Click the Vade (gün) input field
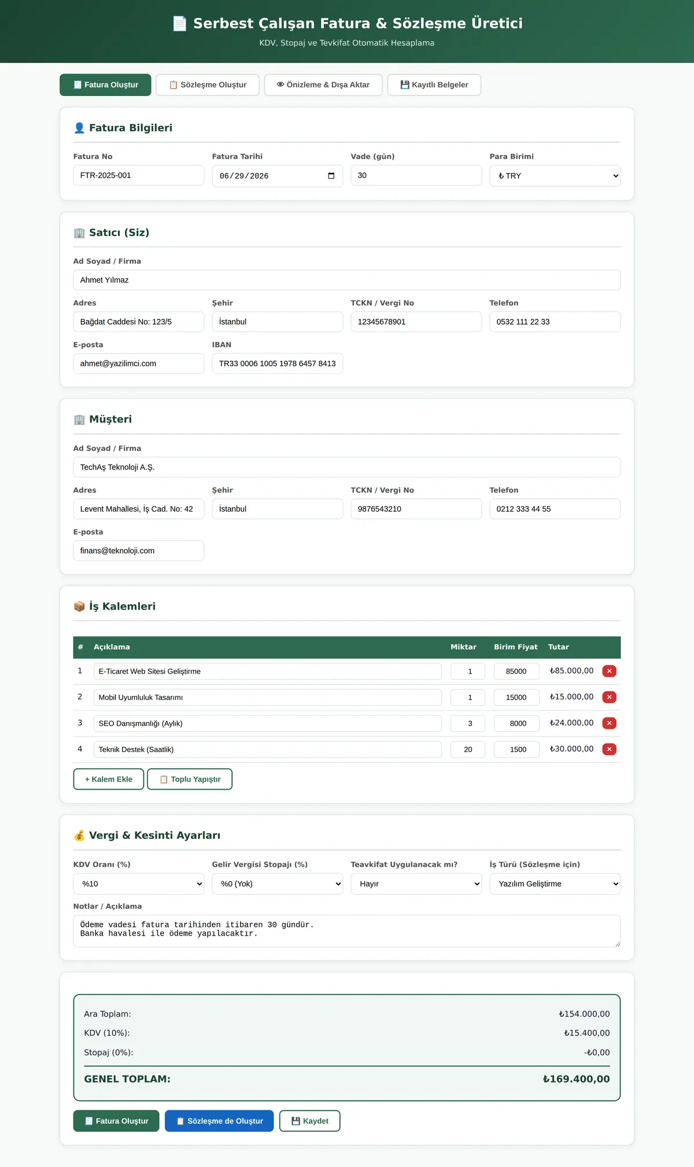Viewport: 694px width, 1167px height. pyautogui.click(x=416, y=175)
